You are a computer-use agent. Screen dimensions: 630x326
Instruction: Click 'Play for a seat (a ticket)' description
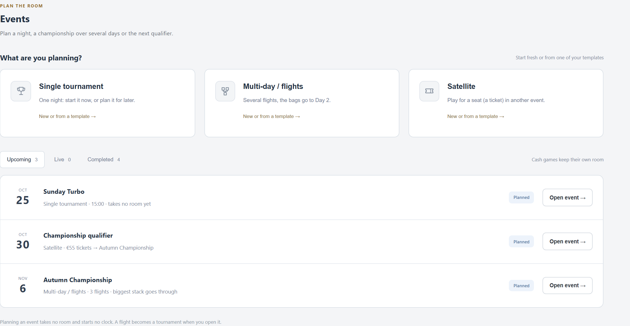496,100
